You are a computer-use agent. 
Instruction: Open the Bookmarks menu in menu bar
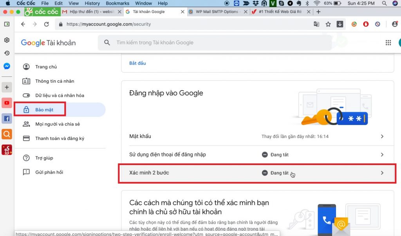coord(117,3)
